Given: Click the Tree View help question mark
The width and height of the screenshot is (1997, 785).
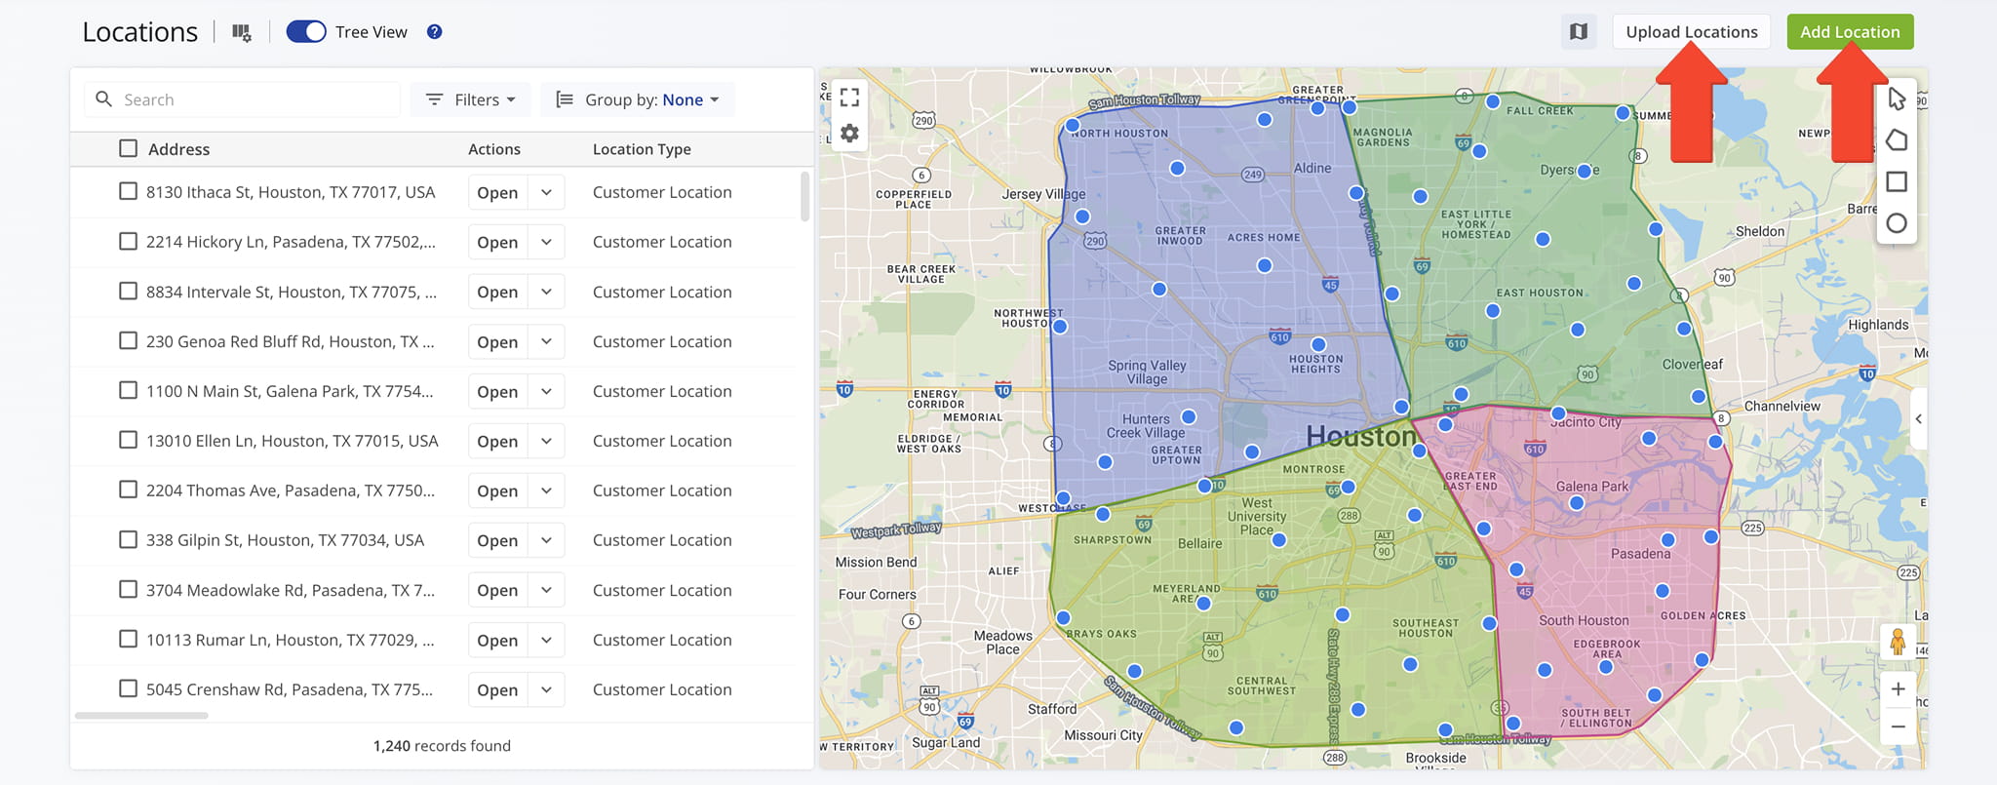Looking at the screenshot, I should (x=435, y=32).
